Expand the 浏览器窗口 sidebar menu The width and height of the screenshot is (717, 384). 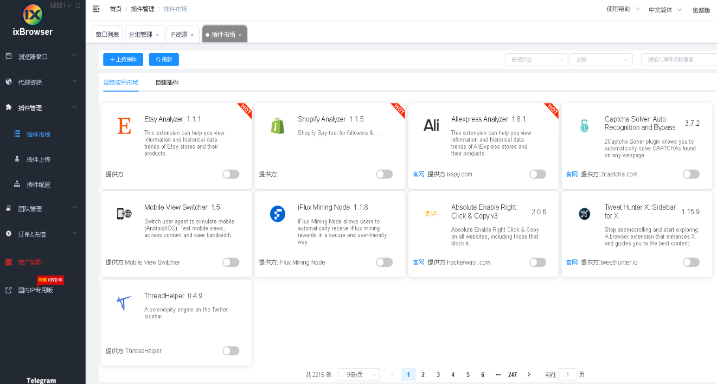tap(43, 56)
